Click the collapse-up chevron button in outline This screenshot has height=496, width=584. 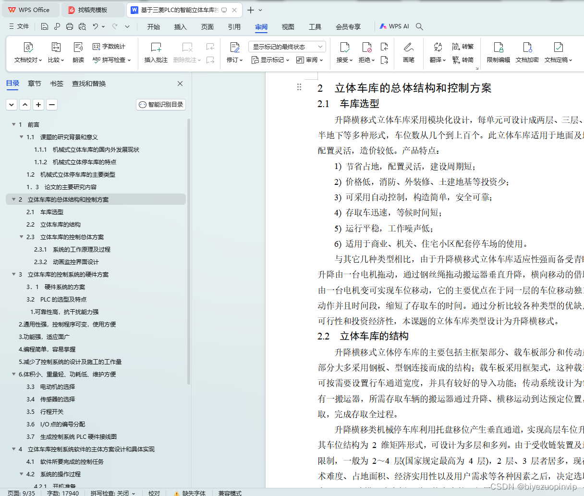[25, 104]
